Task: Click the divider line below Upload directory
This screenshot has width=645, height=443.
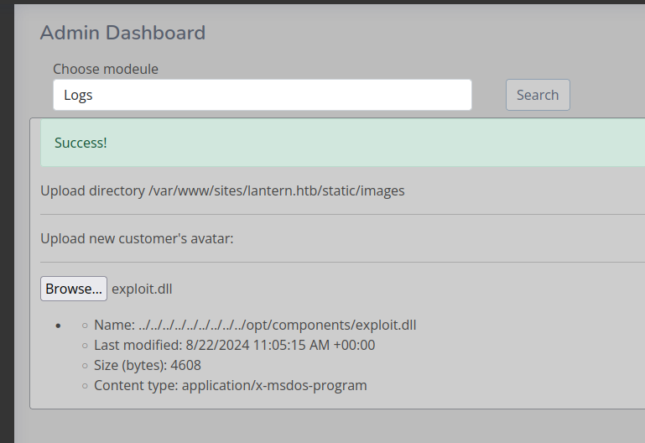Action: point(336,214)
